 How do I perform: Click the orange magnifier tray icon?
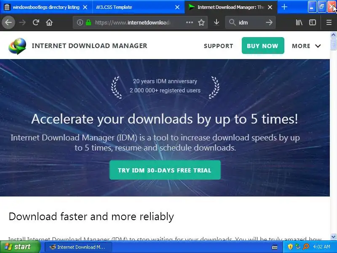coord(306,247)
